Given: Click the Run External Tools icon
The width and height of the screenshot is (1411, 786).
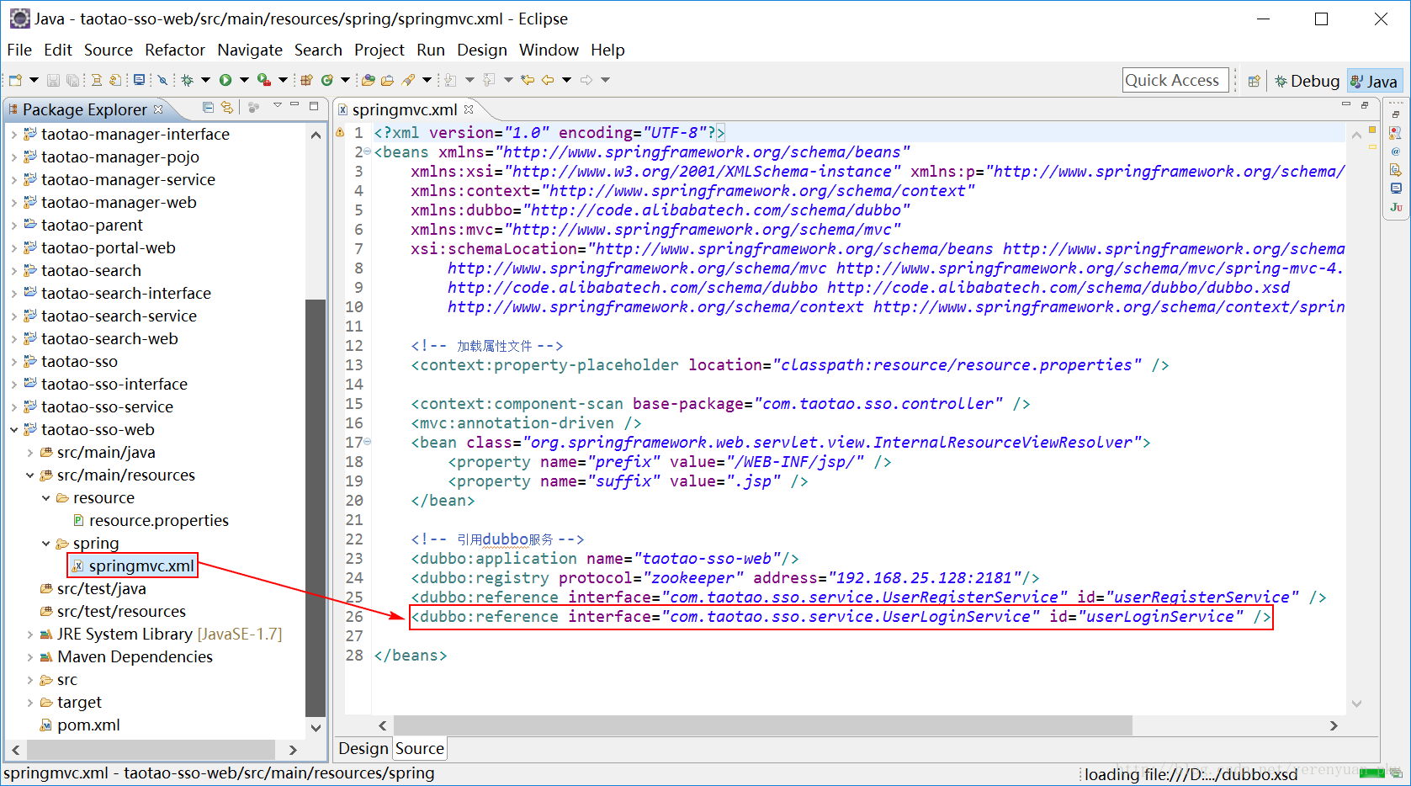Looking at the screenshot, I should [x=264, y=80].
